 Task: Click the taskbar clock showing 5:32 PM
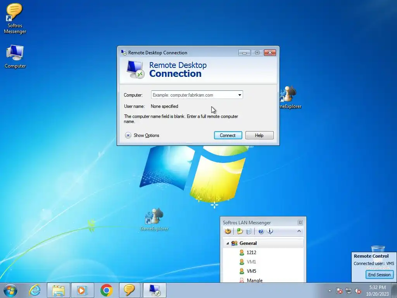pyautogui.click(x=377, y=291)
